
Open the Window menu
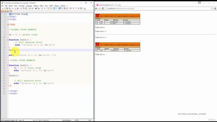pos(63,6)
